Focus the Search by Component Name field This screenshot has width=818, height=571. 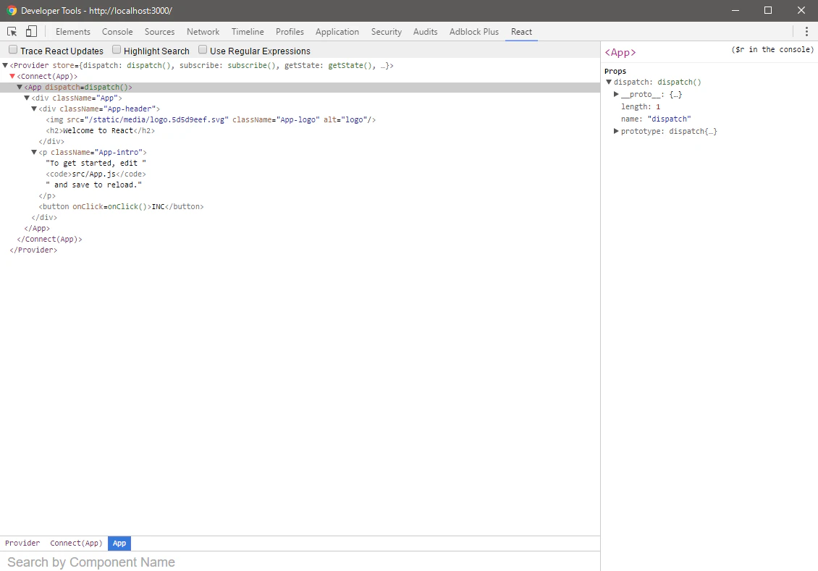[300, 562]
